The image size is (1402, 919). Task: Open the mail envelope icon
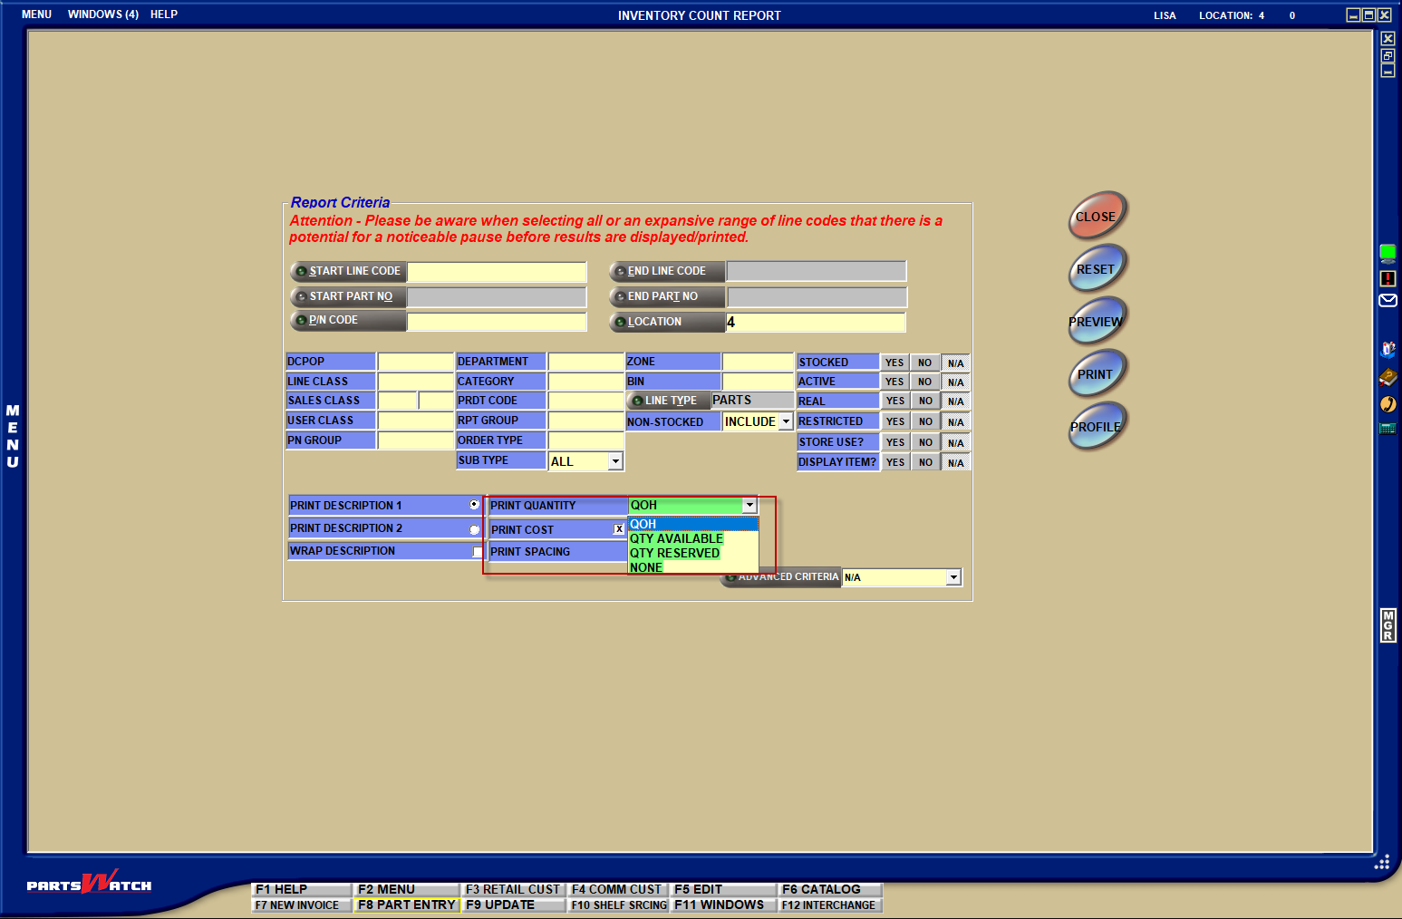pyautogui.click(x=1387, y=301)
